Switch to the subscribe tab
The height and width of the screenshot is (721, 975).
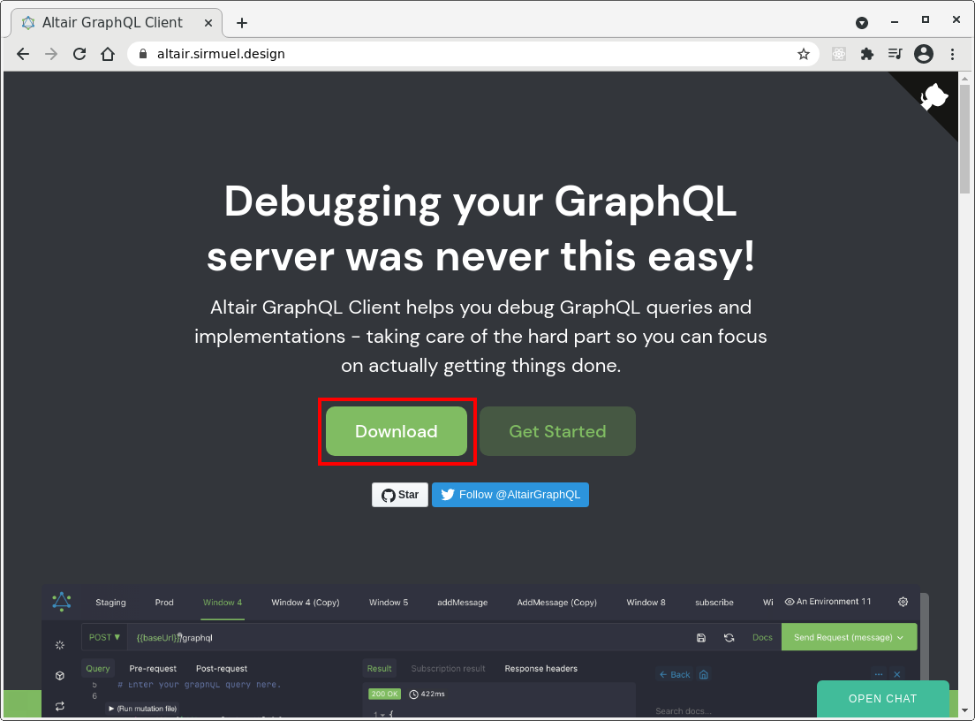tap(714, 603)
